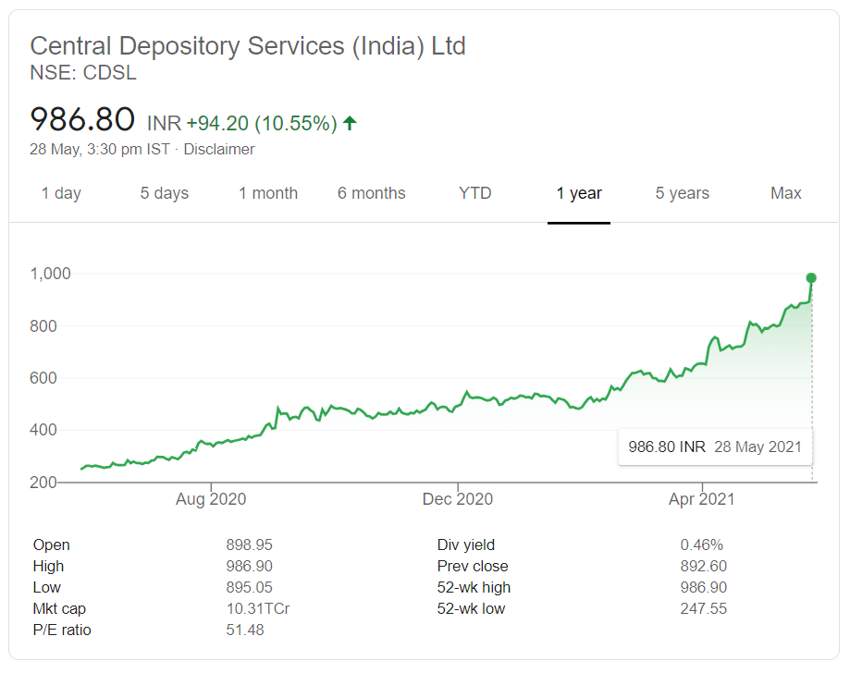
Task: Click the Mkt cap value 10.31TCr
Action: tap(258, 609)
